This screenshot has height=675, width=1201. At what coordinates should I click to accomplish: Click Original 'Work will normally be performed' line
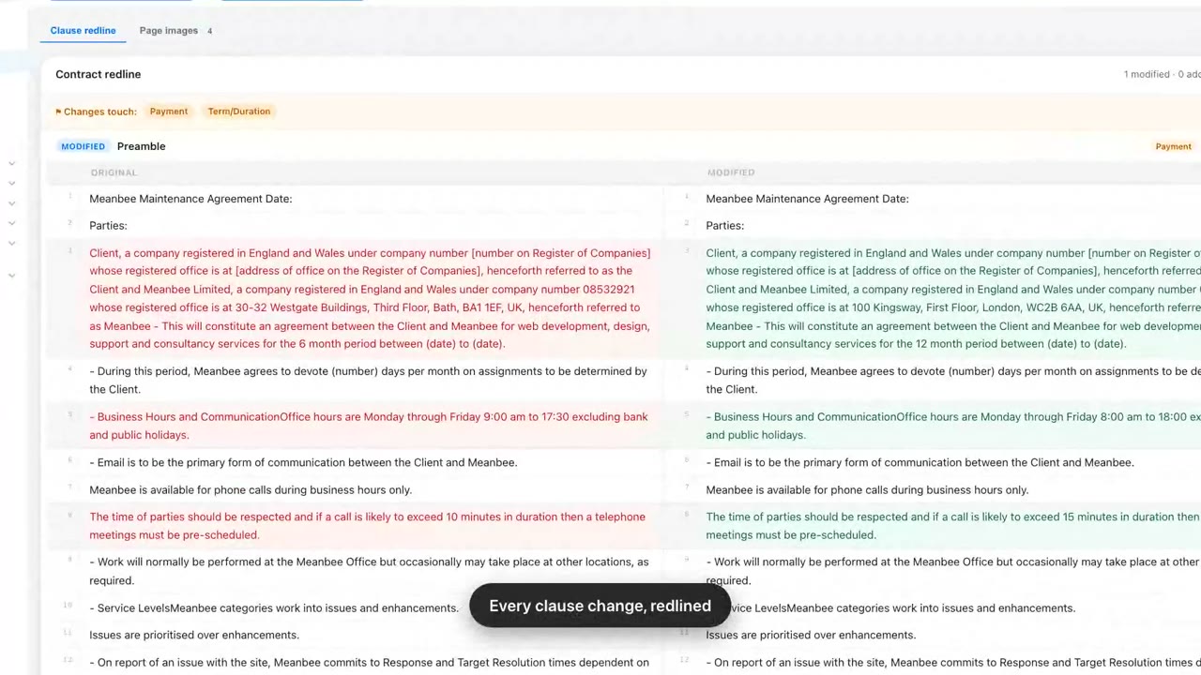click(x=369, y=571)
